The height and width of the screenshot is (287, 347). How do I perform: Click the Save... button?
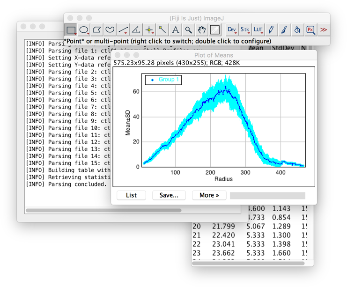coord(169,195)
